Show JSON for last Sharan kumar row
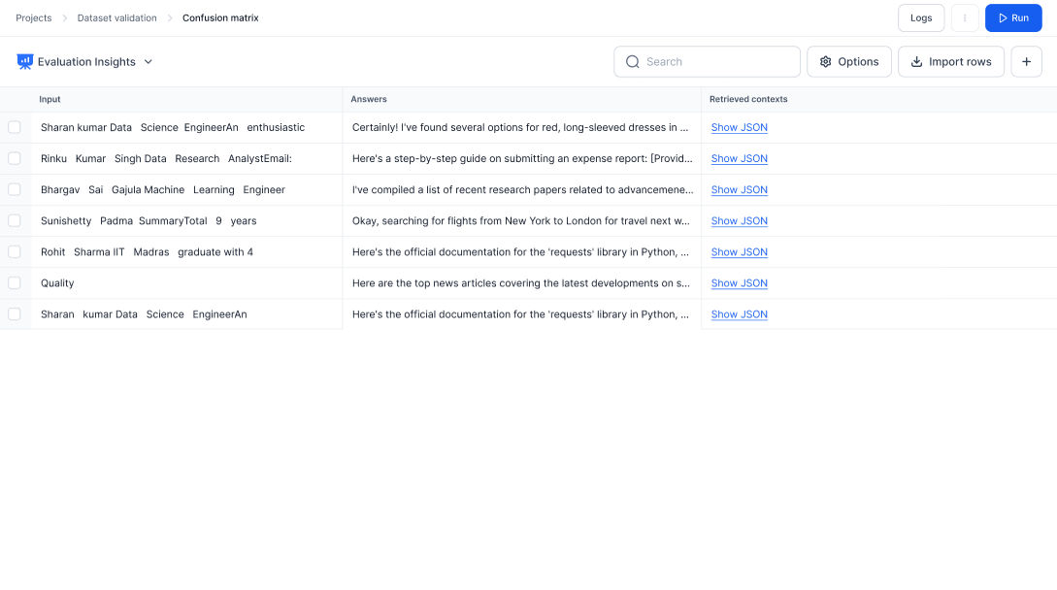This screenshot has width=1057, height=590. click(x=740, y=314)
